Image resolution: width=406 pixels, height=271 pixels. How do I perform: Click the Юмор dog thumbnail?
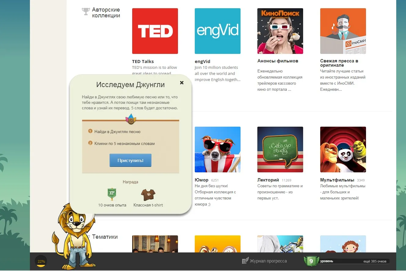click(x=217, y=150)
